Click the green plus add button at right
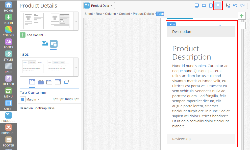The image size is (250, 150). (x=242, y=16)
